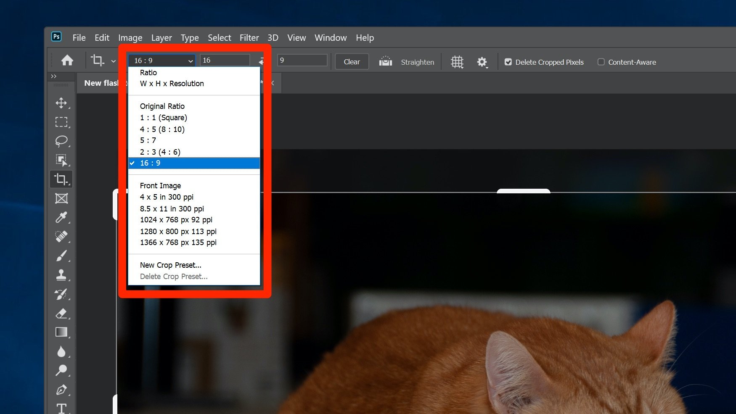Viewport: 736px width, 414px height.
Task: Select the Rectangular Marquee tool
Action: 61,122
